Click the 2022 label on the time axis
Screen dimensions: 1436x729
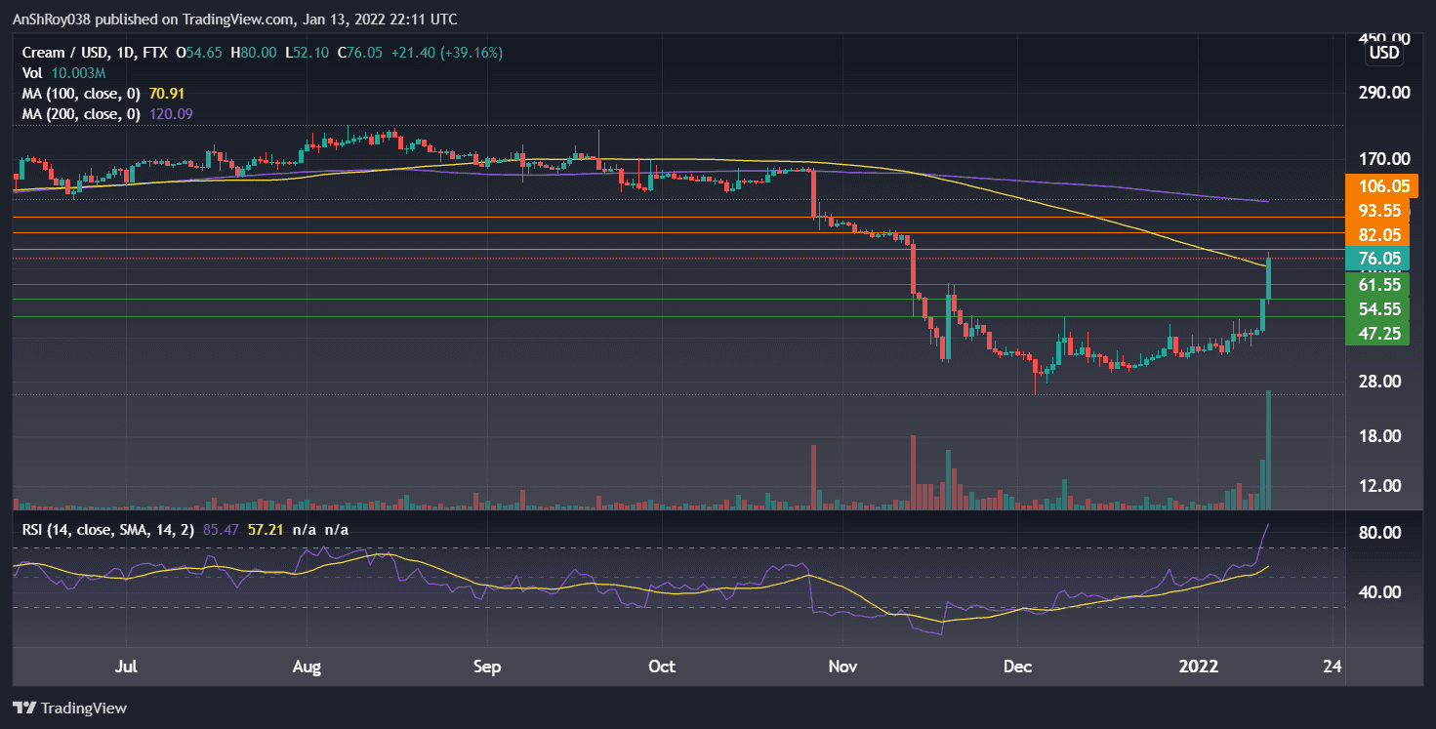click(x=1200, y=667)
